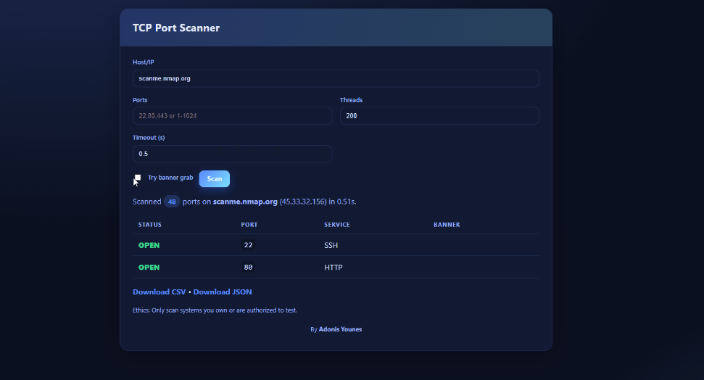The image size is (704, 380).
Task: Select the SERVICE column header
Action: 336,225
